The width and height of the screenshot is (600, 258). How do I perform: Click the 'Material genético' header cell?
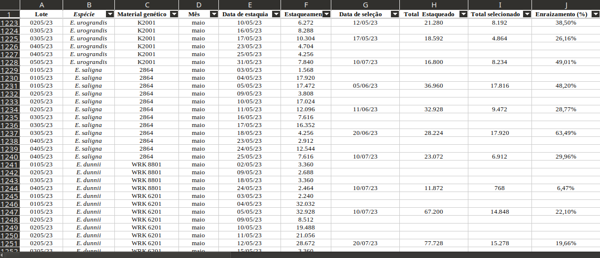pos(146,14)
